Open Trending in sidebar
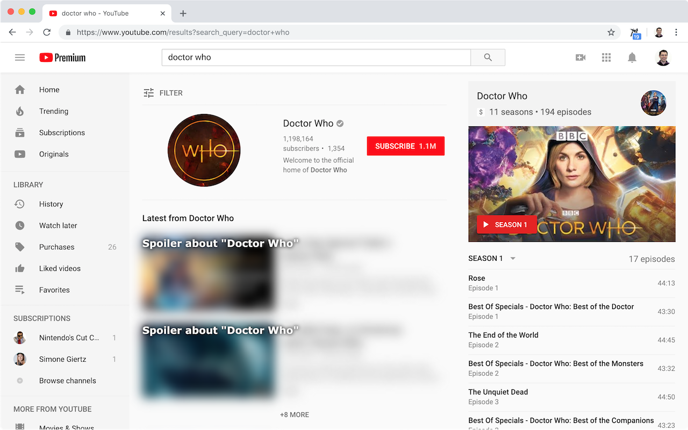 point(65,111)
